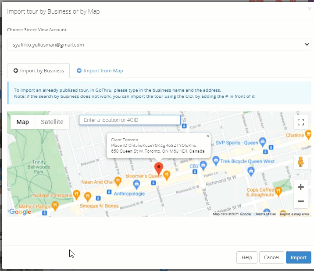Screen dimensions: 314x271
Task: Switch to Import by Business tab
Action: (39, 71)
